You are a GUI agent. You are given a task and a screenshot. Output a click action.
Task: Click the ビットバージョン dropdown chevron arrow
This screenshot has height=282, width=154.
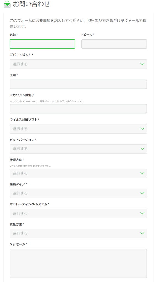tap(142, 149)
